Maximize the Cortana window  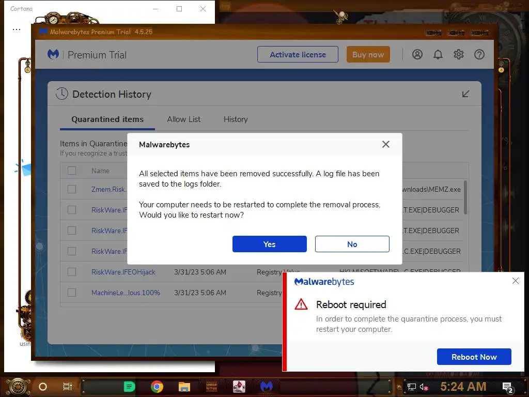179,9
